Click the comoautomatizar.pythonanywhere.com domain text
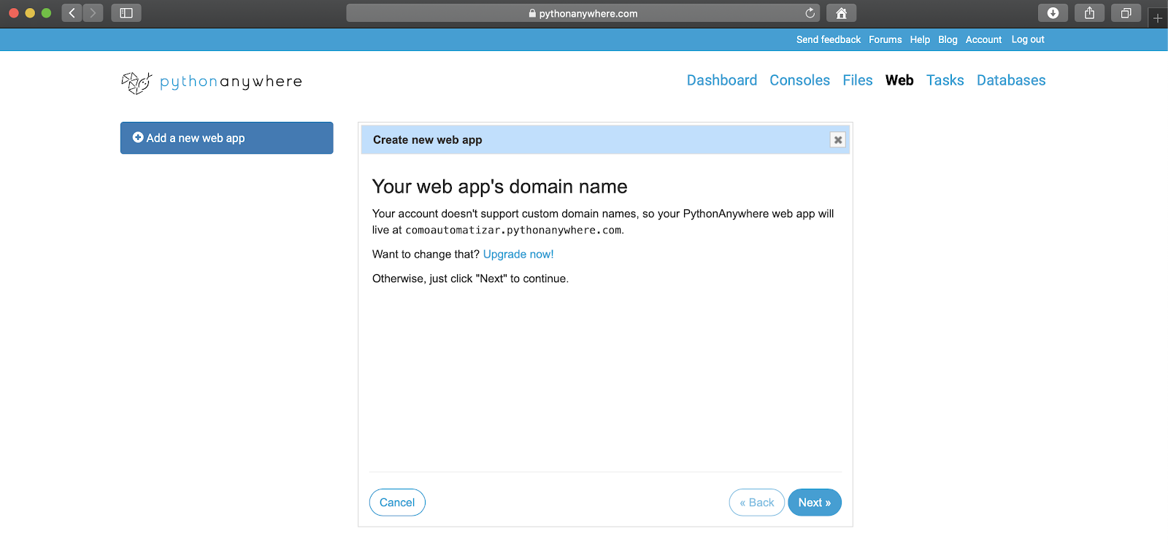 [x=513, y=230]
